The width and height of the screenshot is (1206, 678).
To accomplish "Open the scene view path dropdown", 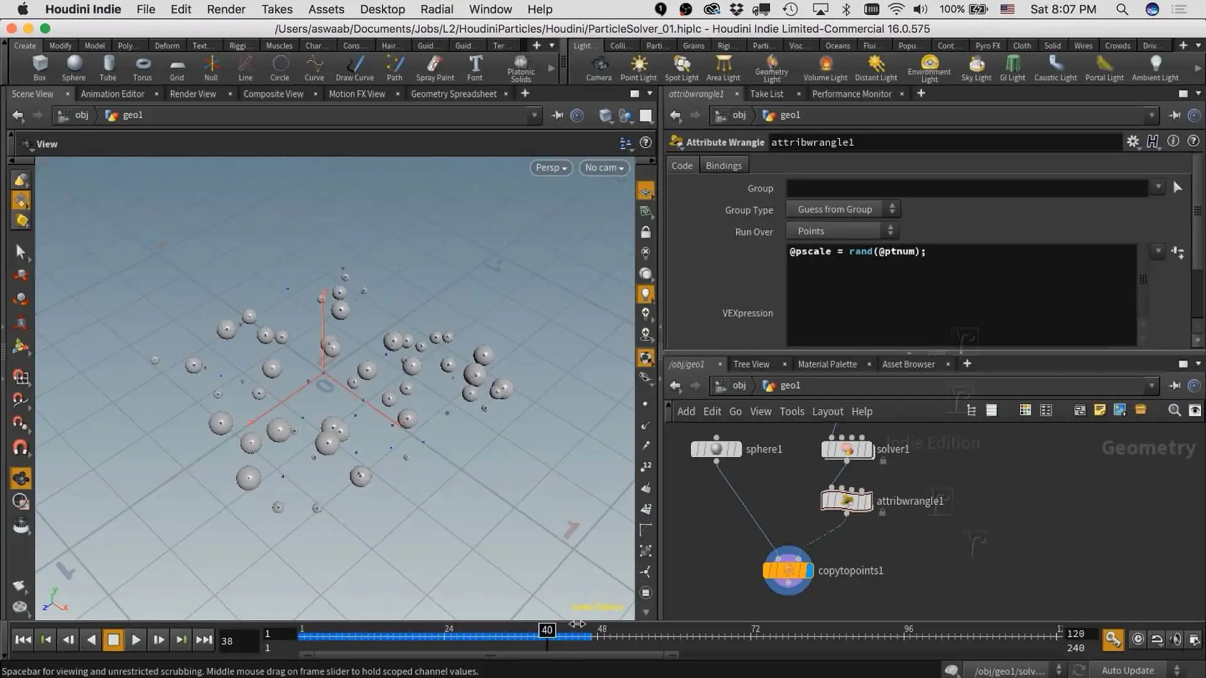I will pos(535,116).
